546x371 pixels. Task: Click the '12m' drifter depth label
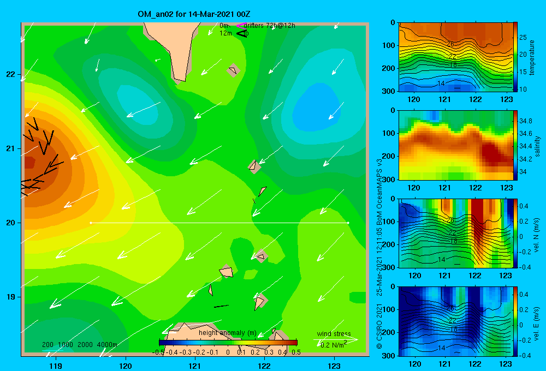tap(225, 33)
